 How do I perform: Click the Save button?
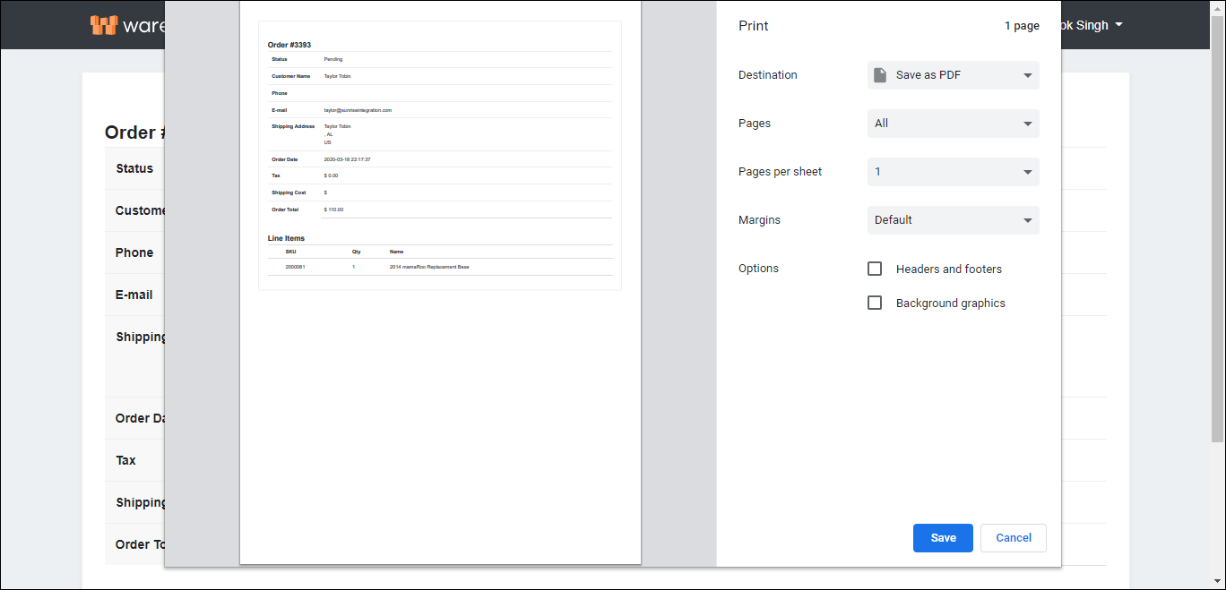pos(943,537)
